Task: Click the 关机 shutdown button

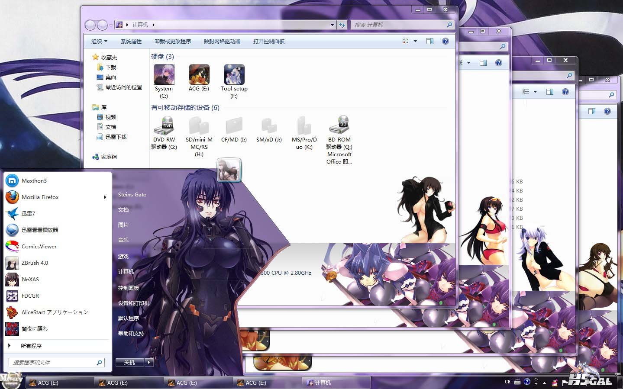Action: 130,363
